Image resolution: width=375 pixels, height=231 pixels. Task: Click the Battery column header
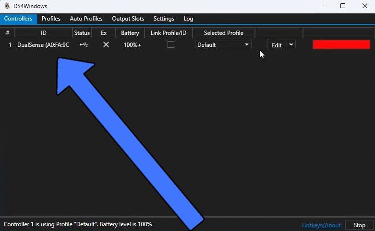130,33
